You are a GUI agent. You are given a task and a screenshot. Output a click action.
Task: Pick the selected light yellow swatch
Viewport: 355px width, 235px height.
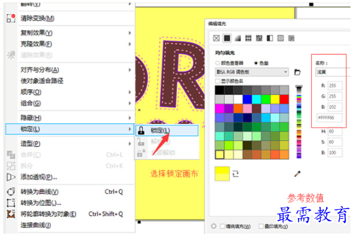pos(219,155)
